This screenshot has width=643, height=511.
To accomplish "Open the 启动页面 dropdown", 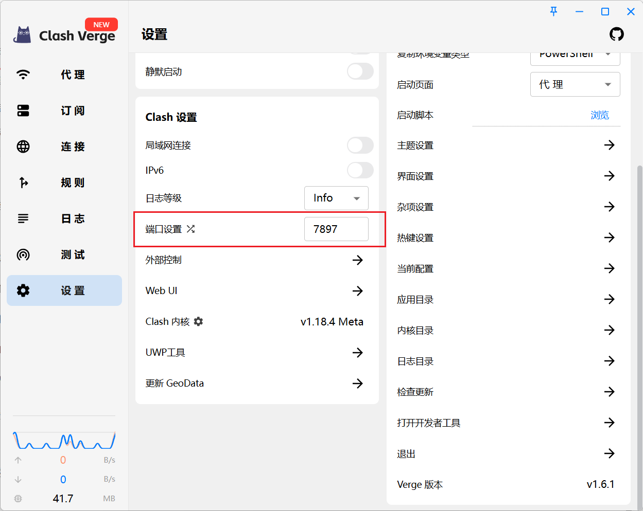I will point(575,84).
